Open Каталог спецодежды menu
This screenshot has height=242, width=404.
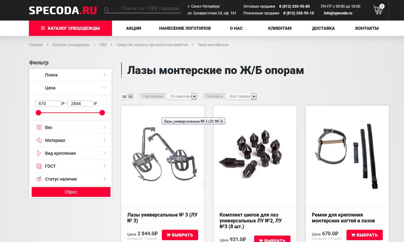pos(70,28)
